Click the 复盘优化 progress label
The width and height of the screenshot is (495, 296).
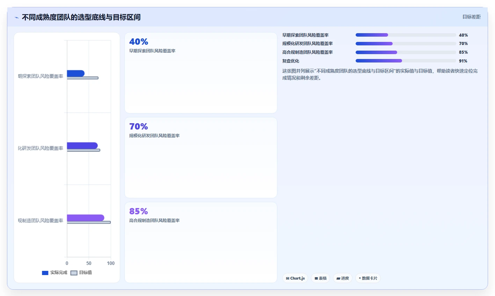291,61
